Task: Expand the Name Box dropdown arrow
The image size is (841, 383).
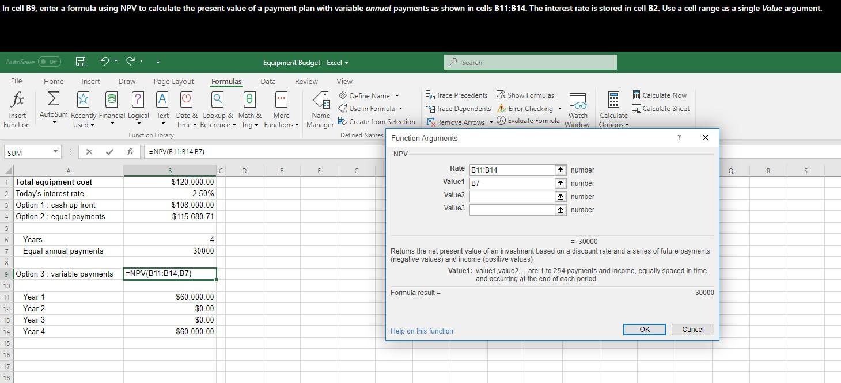Action: [55, 152]
